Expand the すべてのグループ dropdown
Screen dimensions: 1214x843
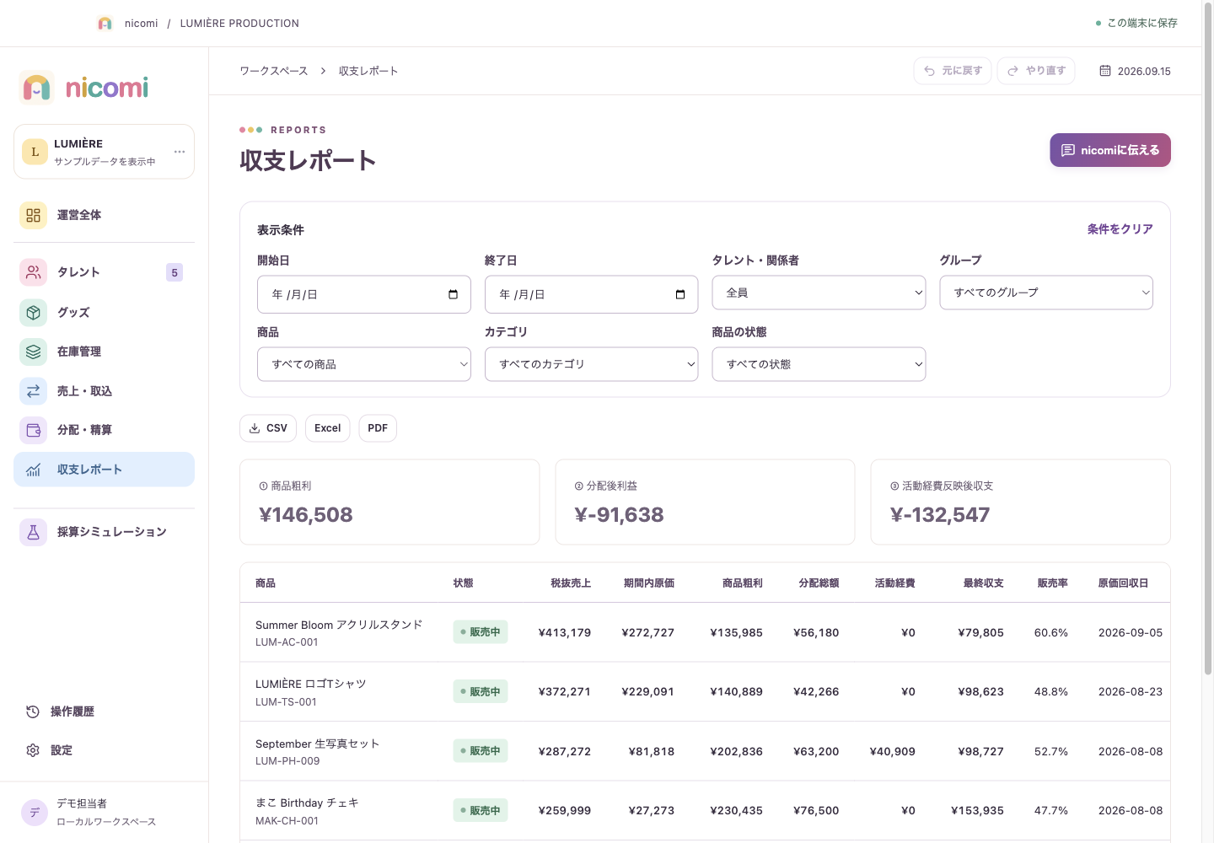(1046, 293)
